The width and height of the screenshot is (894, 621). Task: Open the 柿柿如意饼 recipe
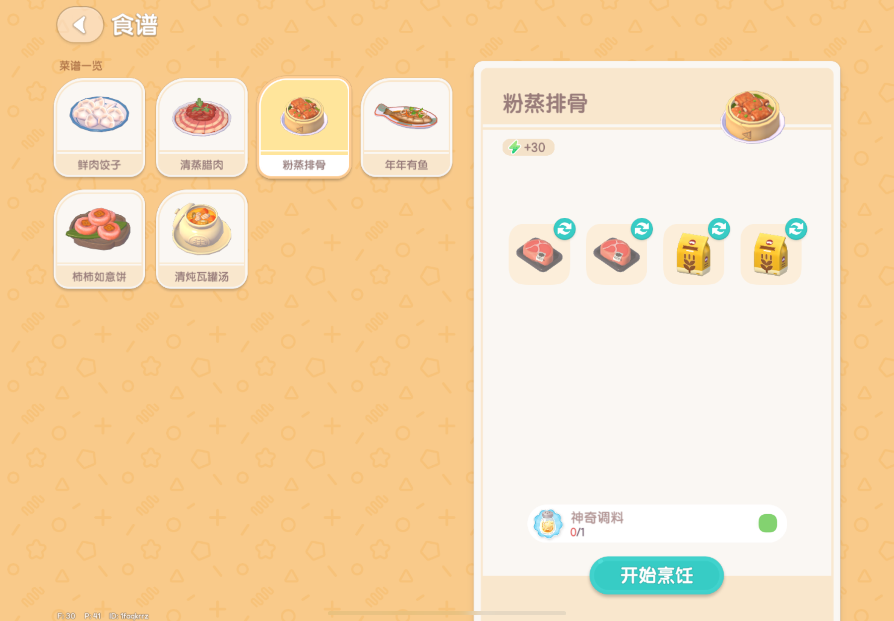[x=99, y=239]
